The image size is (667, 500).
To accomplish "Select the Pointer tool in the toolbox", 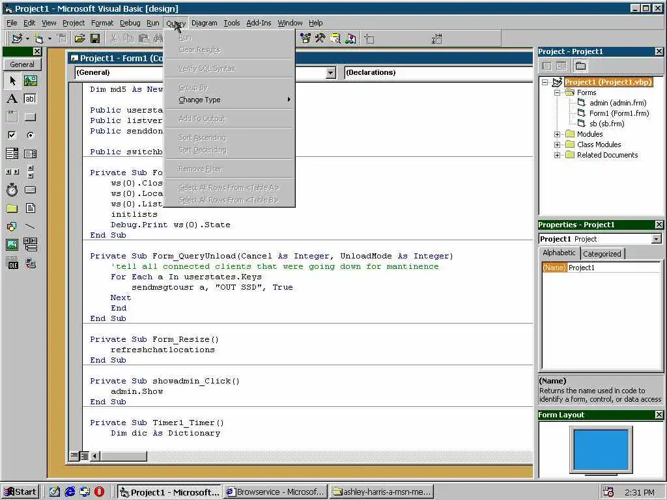I will pos(12,80).
